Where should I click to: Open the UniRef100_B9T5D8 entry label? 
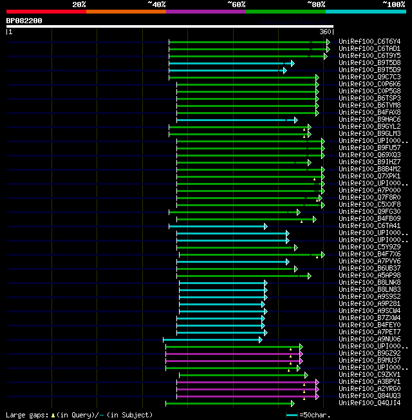coord(370,62)
